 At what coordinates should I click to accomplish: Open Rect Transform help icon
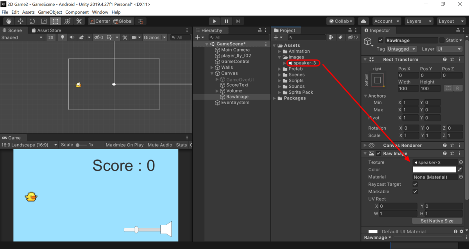(445, 59)
